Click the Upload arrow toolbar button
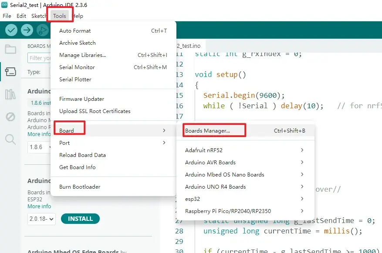The height and width of the screenshot is (253, 382). tap(27, 30)
